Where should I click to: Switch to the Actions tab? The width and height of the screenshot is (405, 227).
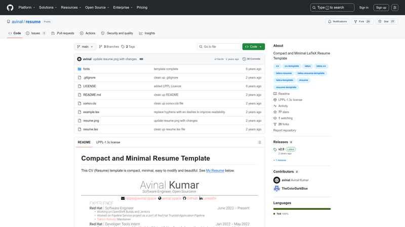click(88, 33)
